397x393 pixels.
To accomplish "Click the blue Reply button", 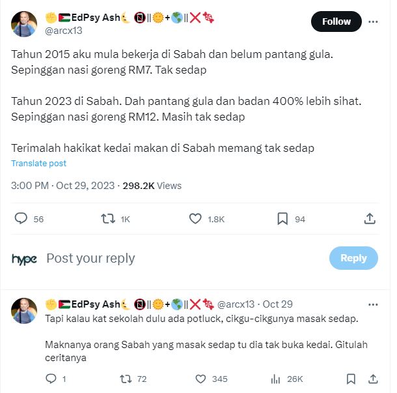I will [x=353, y=258].
